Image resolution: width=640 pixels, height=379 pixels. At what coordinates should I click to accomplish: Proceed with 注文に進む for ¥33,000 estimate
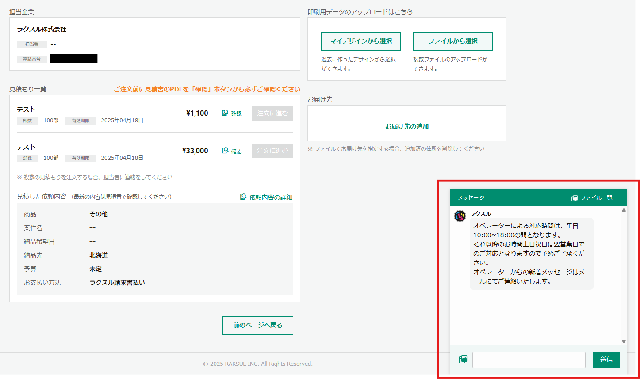[272, 151]
